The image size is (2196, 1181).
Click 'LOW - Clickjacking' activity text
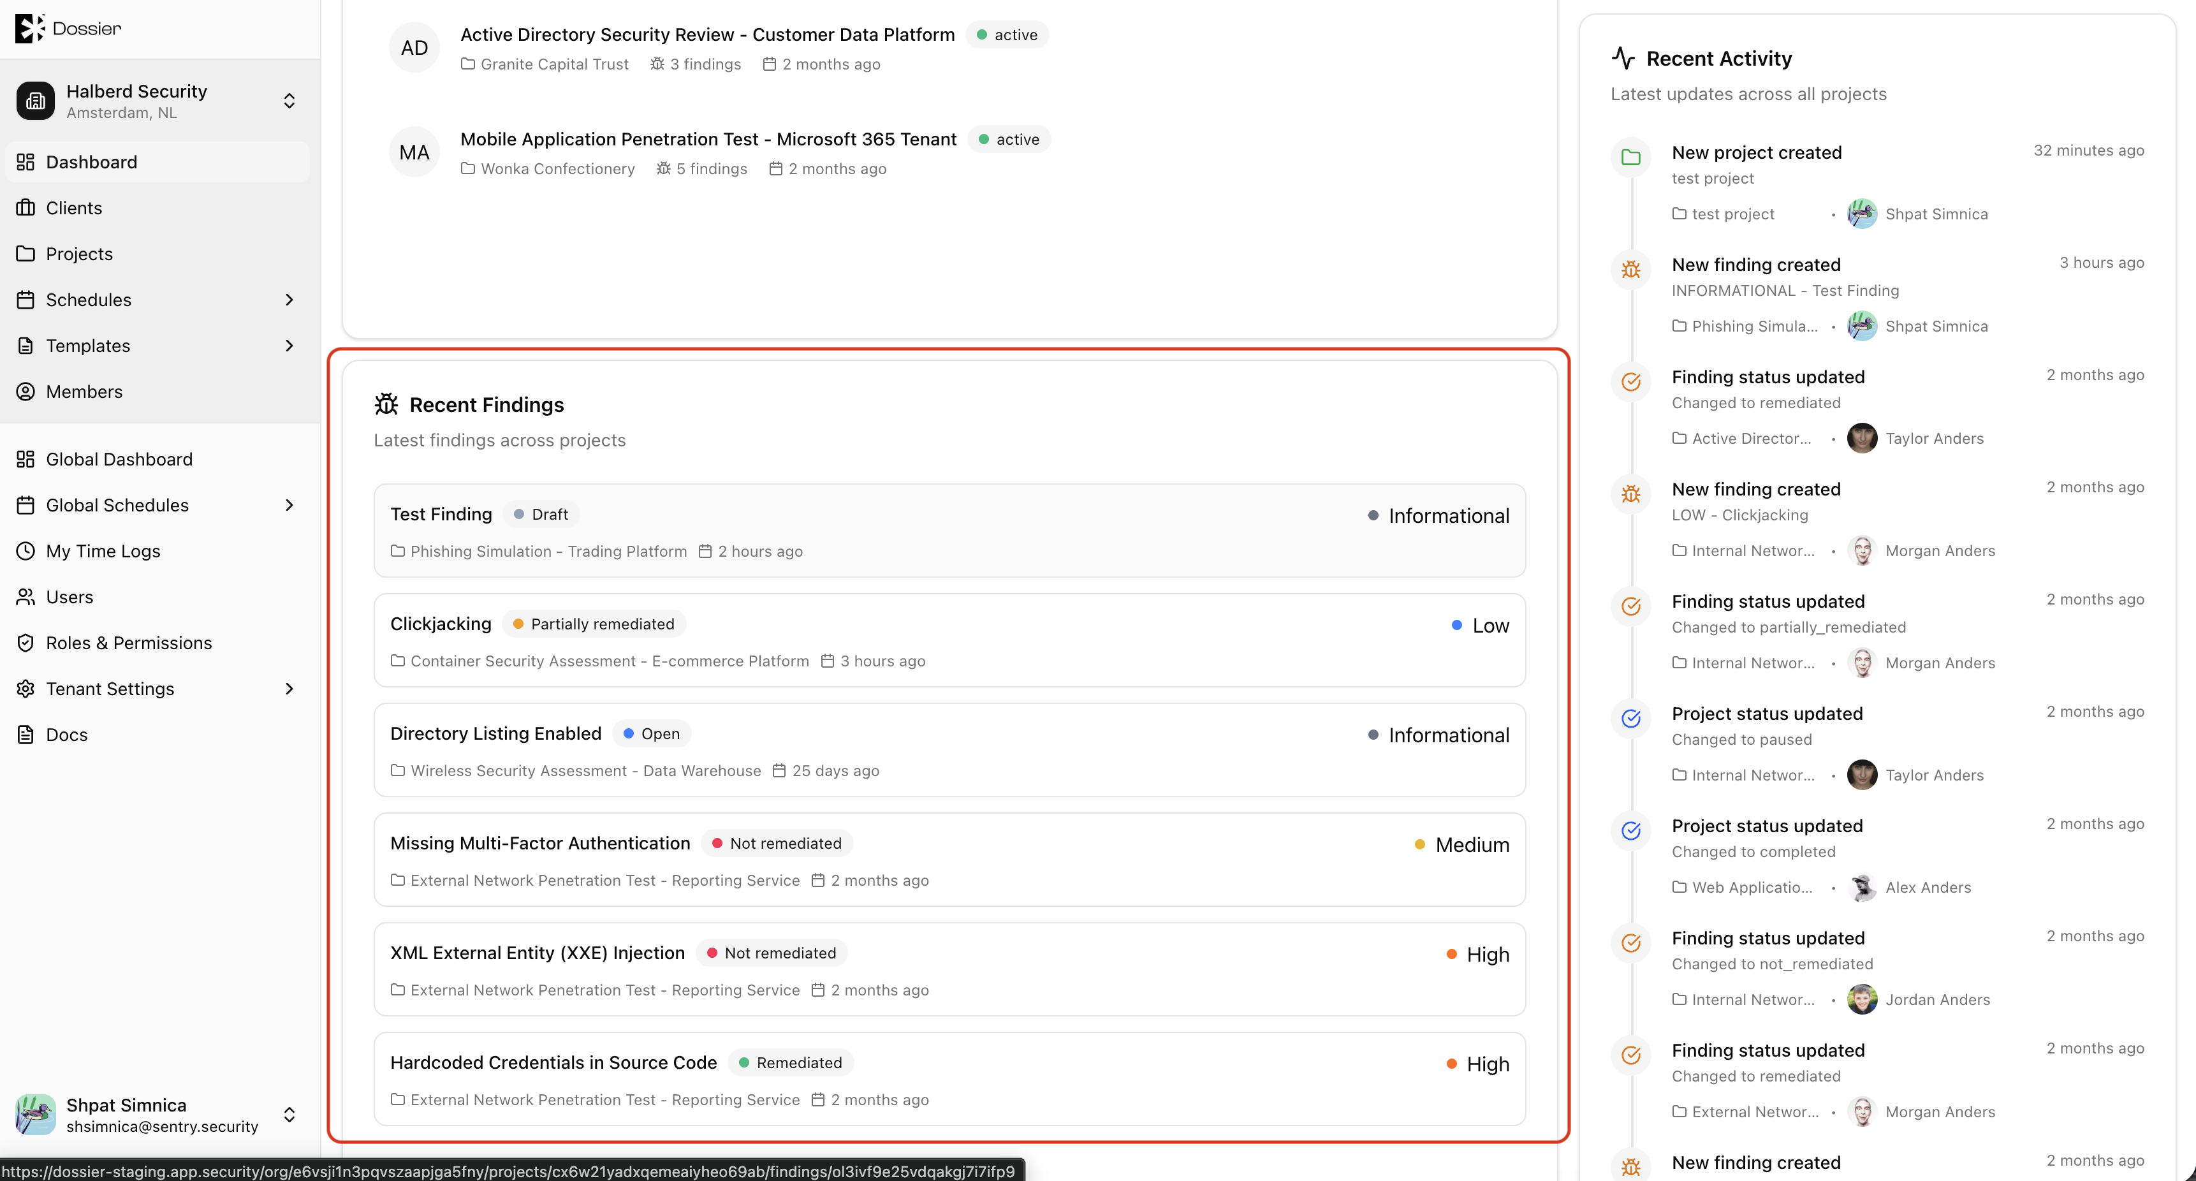[x=1740, y=515]
